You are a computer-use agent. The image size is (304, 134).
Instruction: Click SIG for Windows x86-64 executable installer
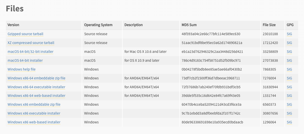pos(289,87)
